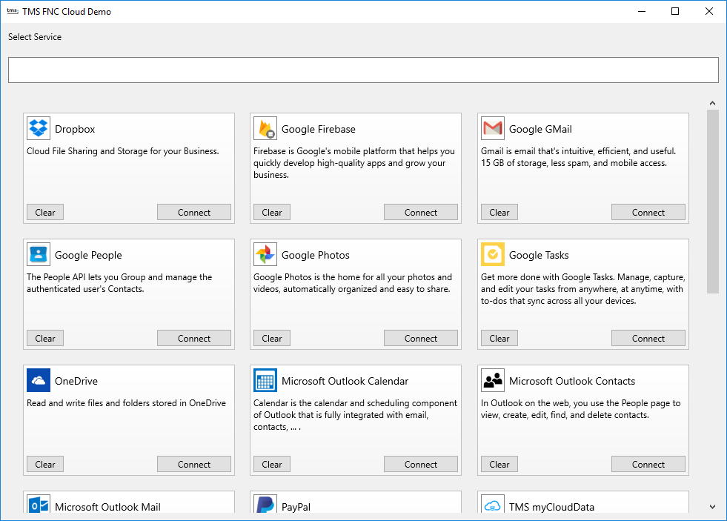Click the Google Firebase description text

354,163
